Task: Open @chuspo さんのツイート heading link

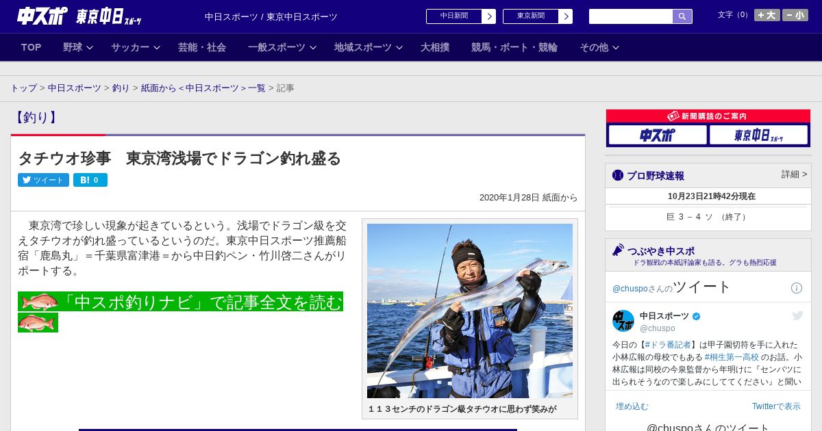Action: 672,287
